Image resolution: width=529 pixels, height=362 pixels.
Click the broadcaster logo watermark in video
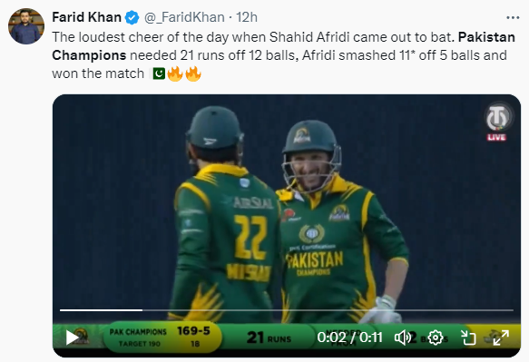point(499,117)
